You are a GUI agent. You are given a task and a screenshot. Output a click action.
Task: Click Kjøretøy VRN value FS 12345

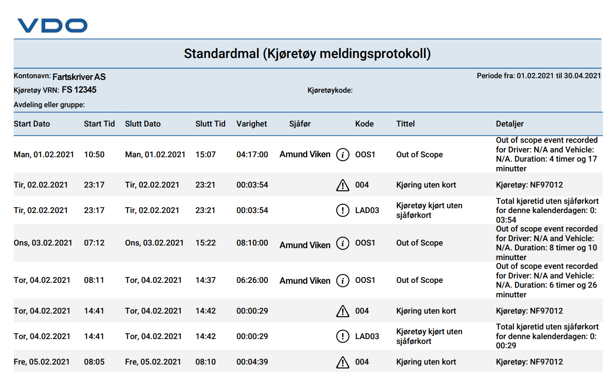(79, 90)
